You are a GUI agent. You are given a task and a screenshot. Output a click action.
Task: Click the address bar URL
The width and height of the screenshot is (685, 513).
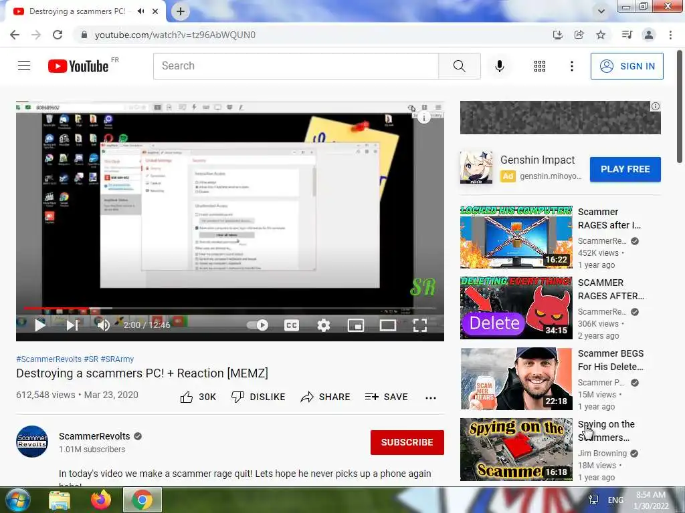click(175, 35)
